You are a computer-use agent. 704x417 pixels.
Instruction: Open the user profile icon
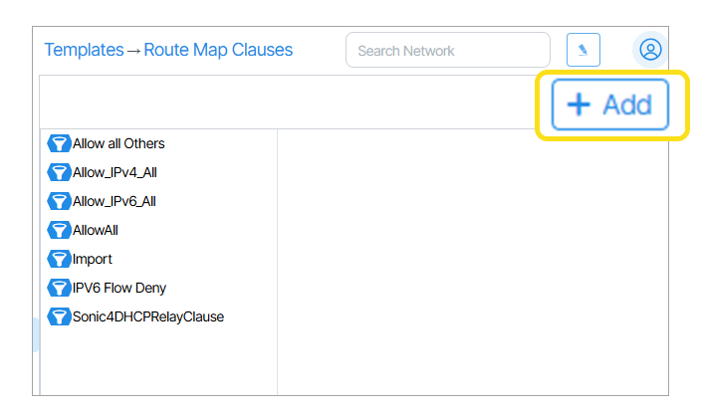(650, 49)
